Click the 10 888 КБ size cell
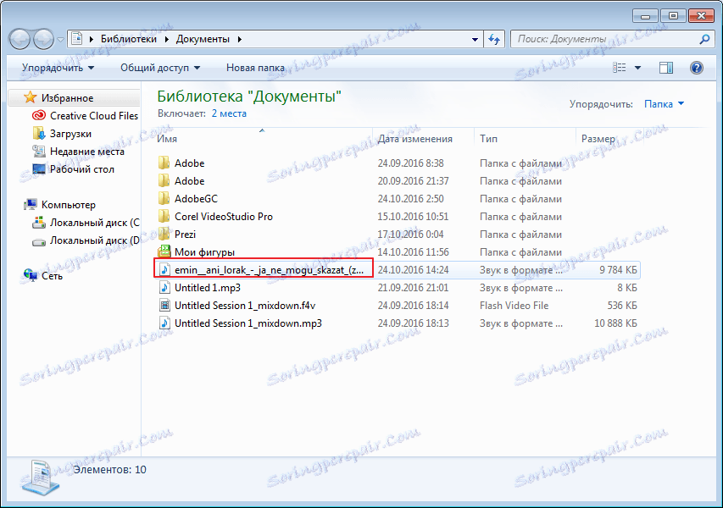 point(615,323)
